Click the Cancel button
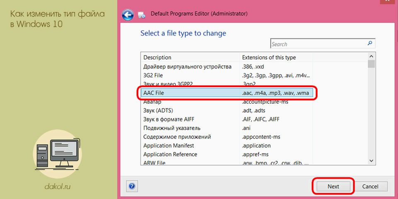This screenshot has height=199, width=398. (370, 187)
